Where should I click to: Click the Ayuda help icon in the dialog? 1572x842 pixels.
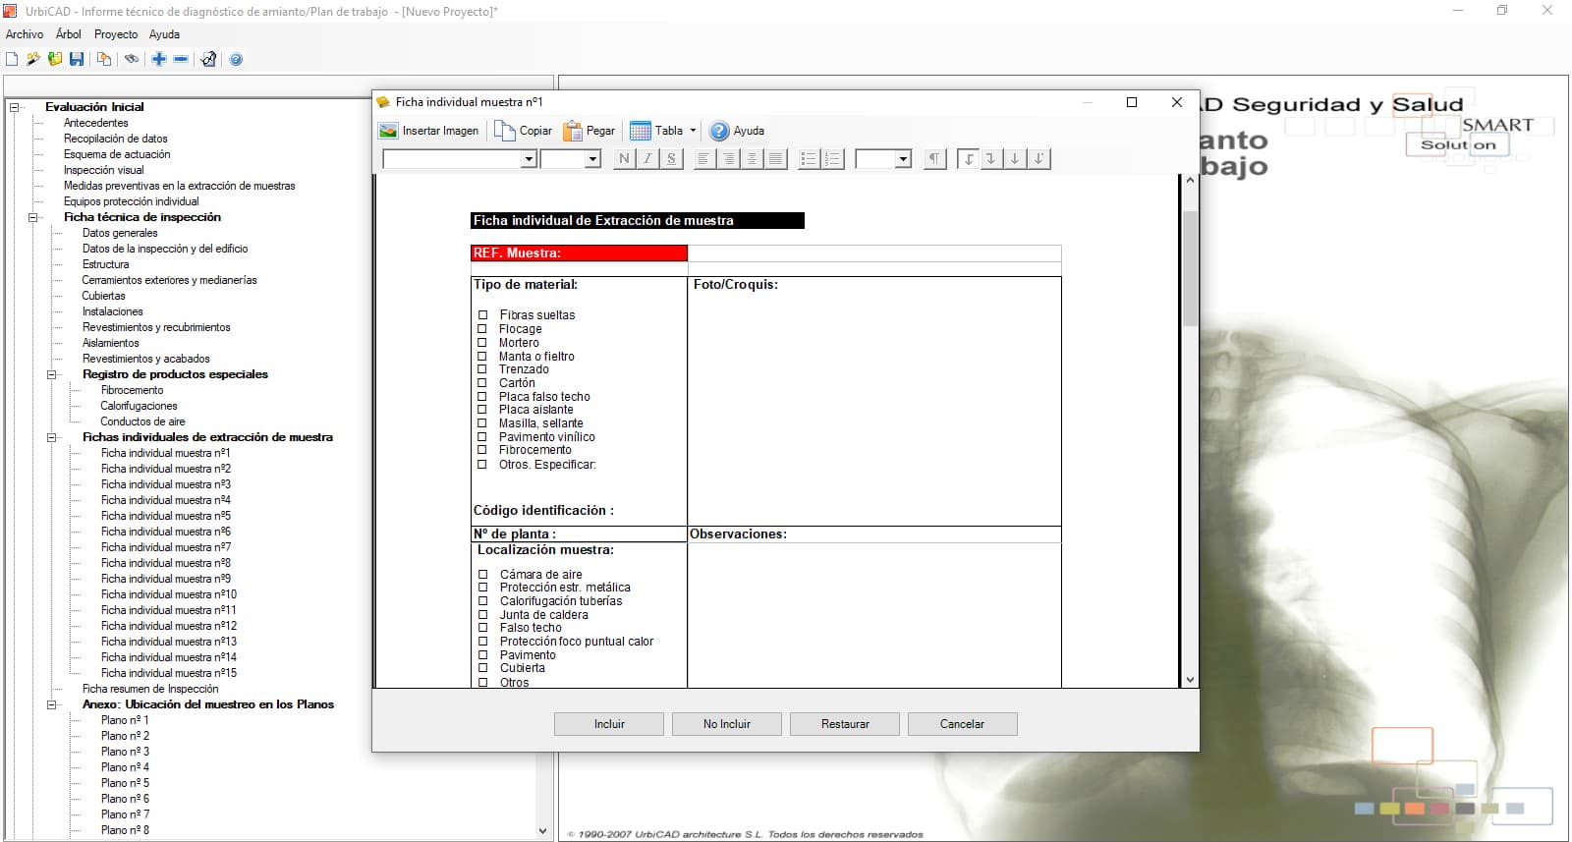click(x=720, y=131)
